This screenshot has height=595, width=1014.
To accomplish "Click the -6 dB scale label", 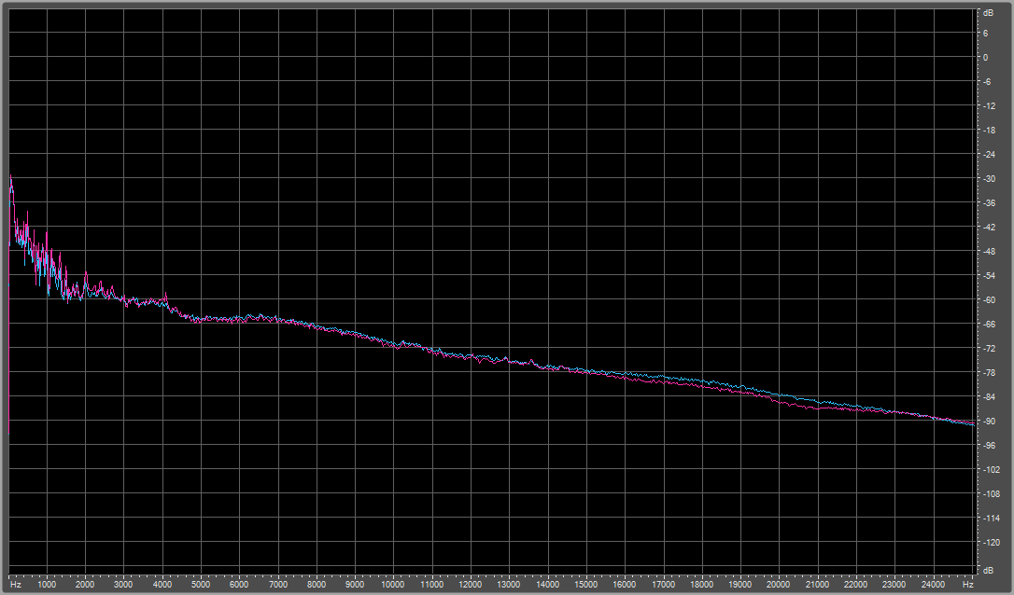I will tap(987, 81).
